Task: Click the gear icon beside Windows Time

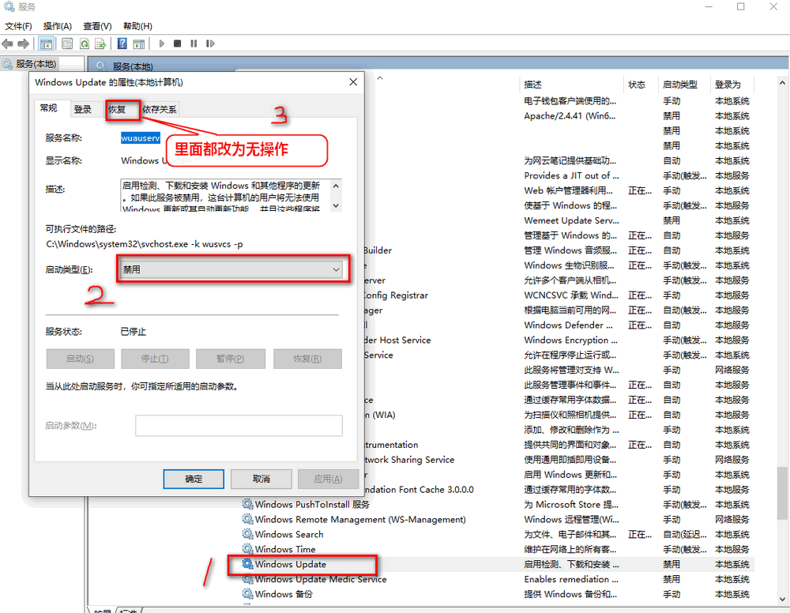Action: (247, 548)
